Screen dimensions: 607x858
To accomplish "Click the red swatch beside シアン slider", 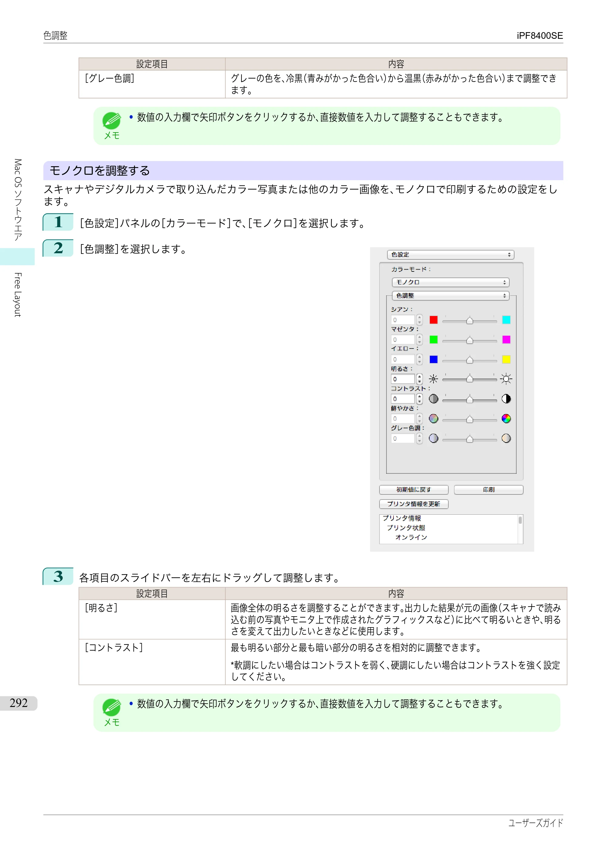I will tap(433, 320).
